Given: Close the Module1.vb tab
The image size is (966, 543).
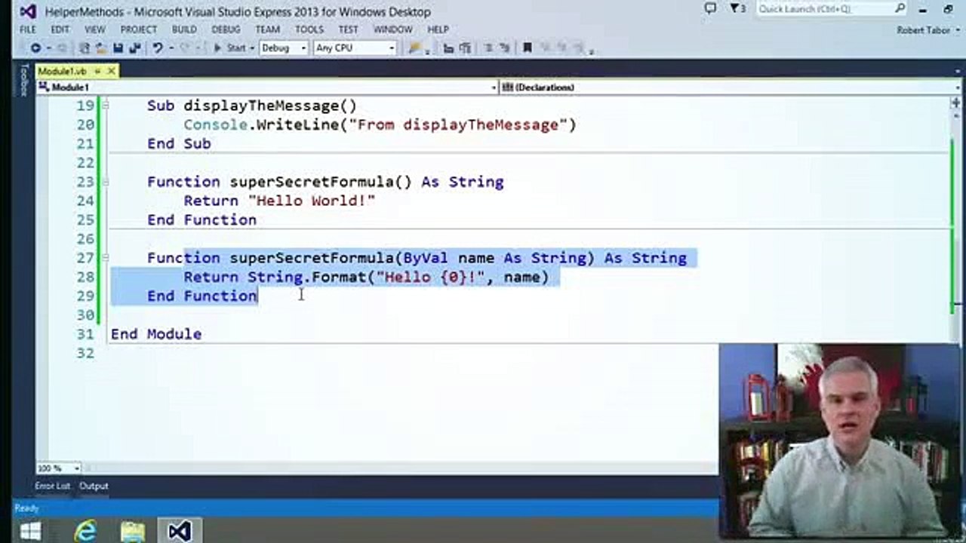Looking at the screenshot, I should (x=111, y=71).
